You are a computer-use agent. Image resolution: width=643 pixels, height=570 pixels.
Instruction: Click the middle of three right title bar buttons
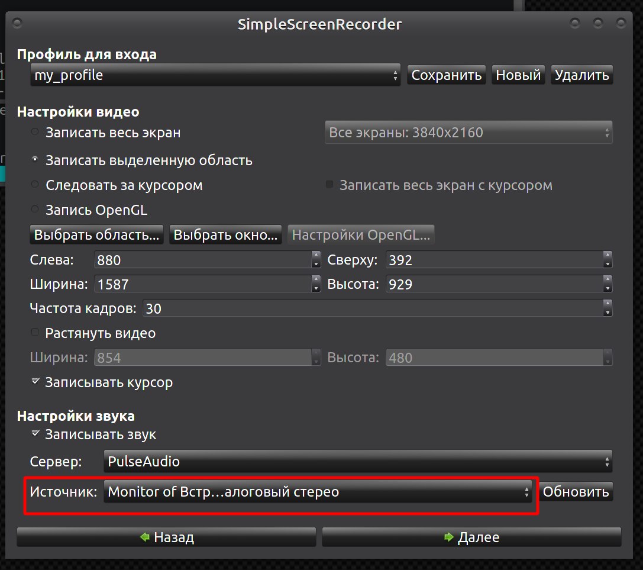pos(598,22)
